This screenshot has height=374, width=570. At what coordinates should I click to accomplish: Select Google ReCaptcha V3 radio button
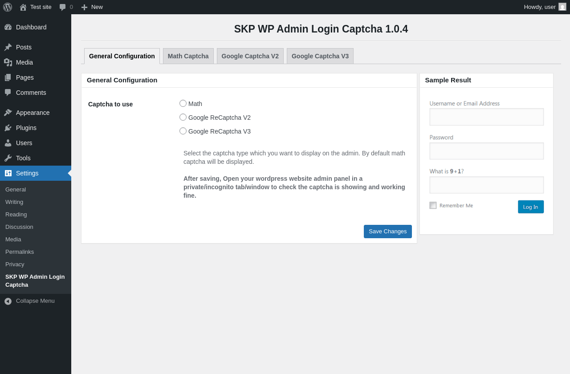[x=183, y=131]
